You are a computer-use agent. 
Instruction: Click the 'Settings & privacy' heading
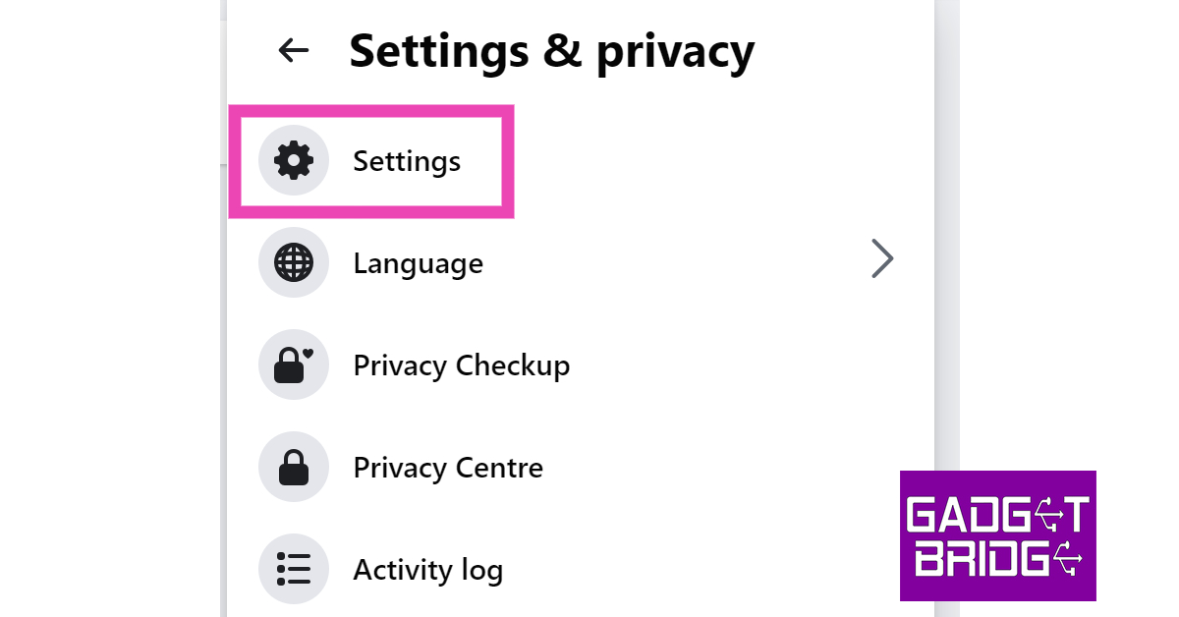pyautogui.click(x=551, y=51)
